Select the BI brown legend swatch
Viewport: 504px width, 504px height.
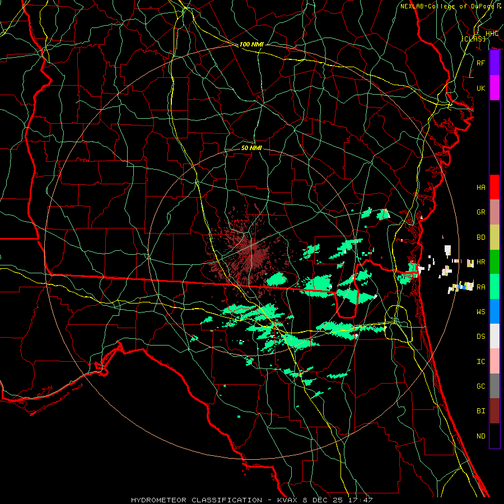[494, 411]
